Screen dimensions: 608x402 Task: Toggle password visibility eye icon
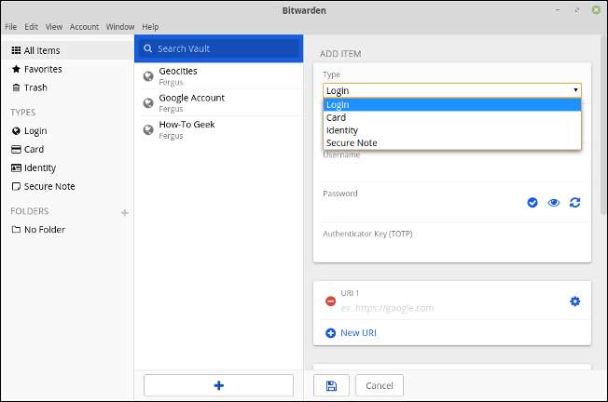coord(554,202)
